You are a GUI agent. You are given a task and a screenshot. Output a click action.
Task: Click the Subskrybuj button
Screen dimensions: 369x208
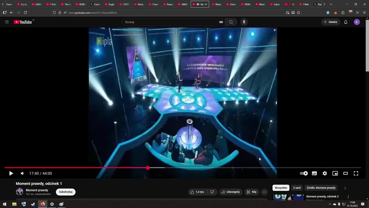(x=66, y=192)
